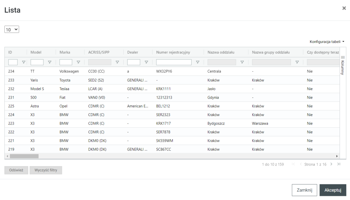Open filter icon for Marka column
This screenshot has height=200, width=350.
pyautogui.click(x=78, y=62)
